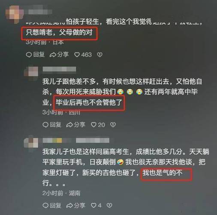Dislike the comment posted from 湖南
The image size is (217, 215).
click(x=109, y=206)
